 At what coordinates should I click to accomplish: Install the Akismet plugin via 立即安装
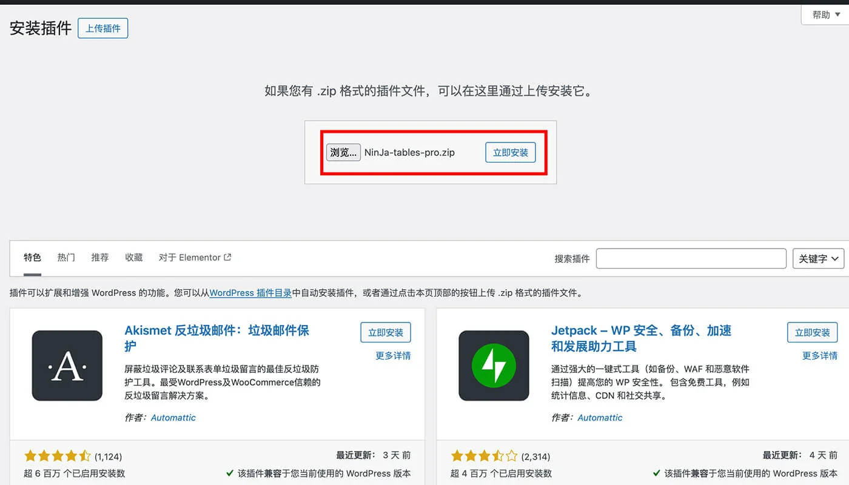[386, 332]
